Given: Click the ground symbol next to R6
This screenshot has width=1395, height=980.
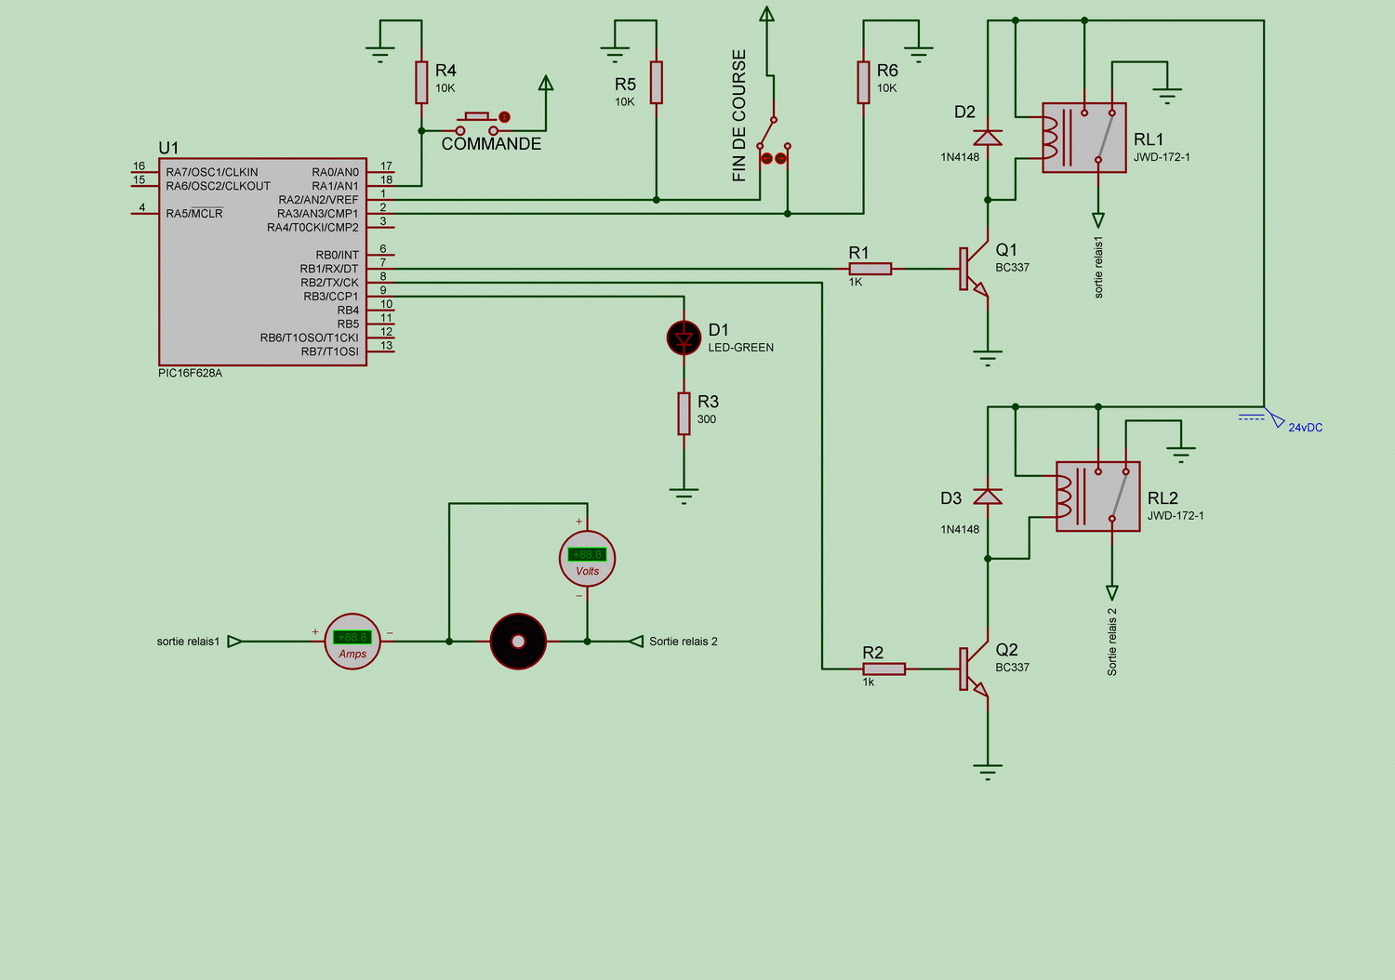Looking at the screenshot, I should tap(918, 54).
